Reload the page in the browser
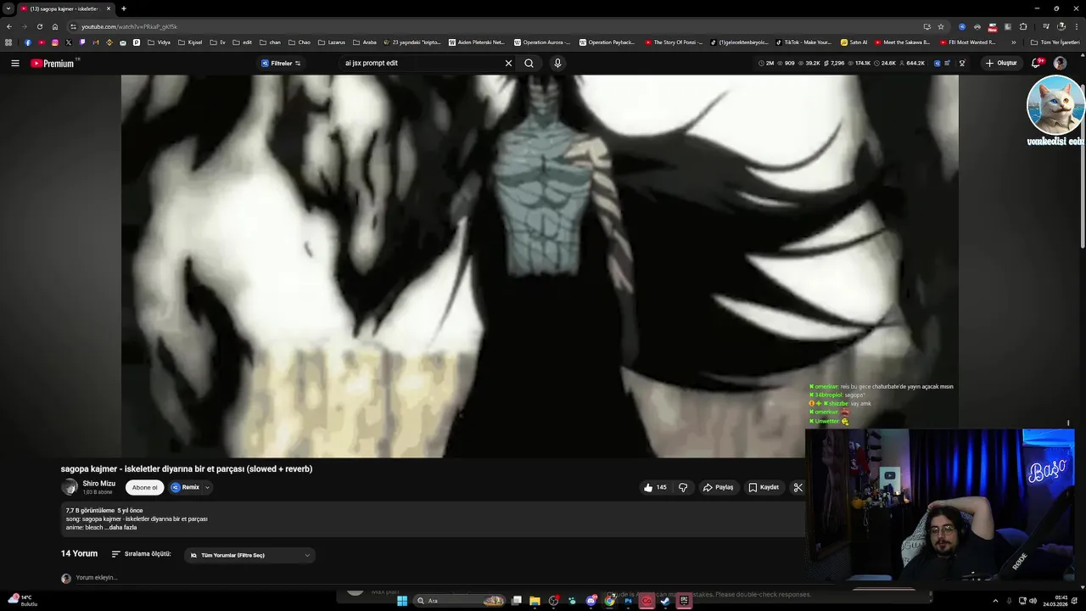This screenshot has height=611, width=1086. (39, 26)
